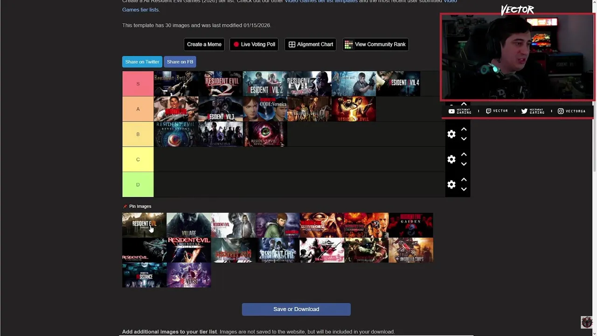Click the Share on Twitter button
This screenshot has width=597, height=336.
[x=142, y=62]
